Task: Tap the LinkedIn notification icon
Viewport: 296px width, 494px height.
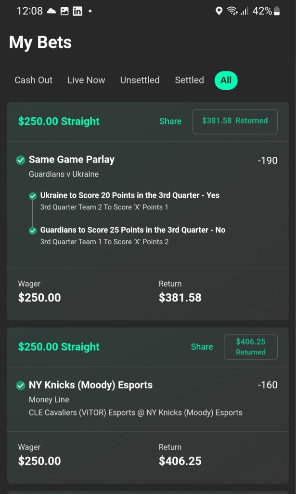Action: [x=77, y=11]
